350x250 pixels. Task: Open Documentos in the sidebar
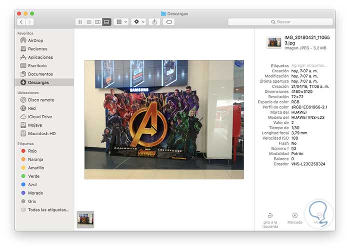[44, 74]
